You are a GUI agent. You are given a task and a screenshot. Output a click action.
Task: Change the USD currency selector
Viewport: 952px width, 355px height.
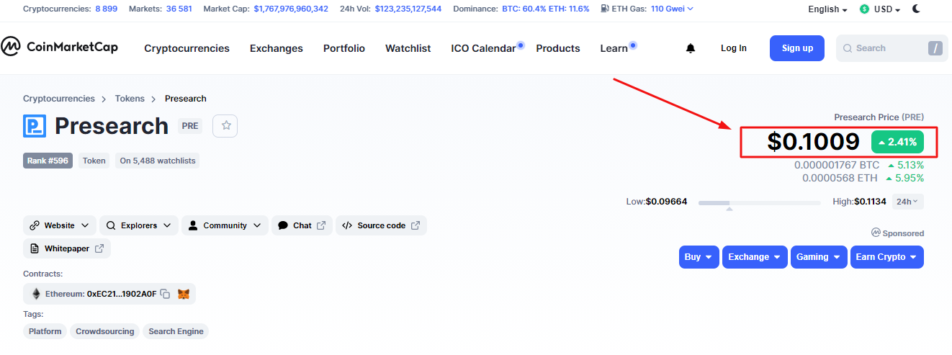pyautogui.click(x=880, y=9)
